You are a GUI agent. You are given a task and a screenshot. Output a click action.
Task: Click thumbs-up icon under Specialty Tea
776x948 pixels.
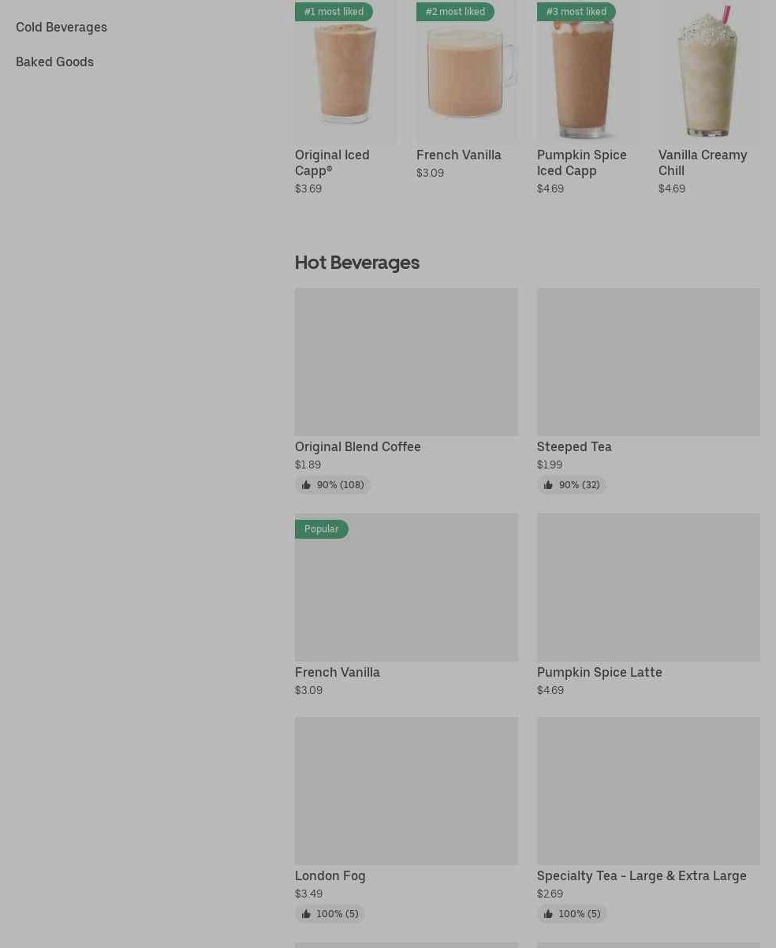point(548,914)
